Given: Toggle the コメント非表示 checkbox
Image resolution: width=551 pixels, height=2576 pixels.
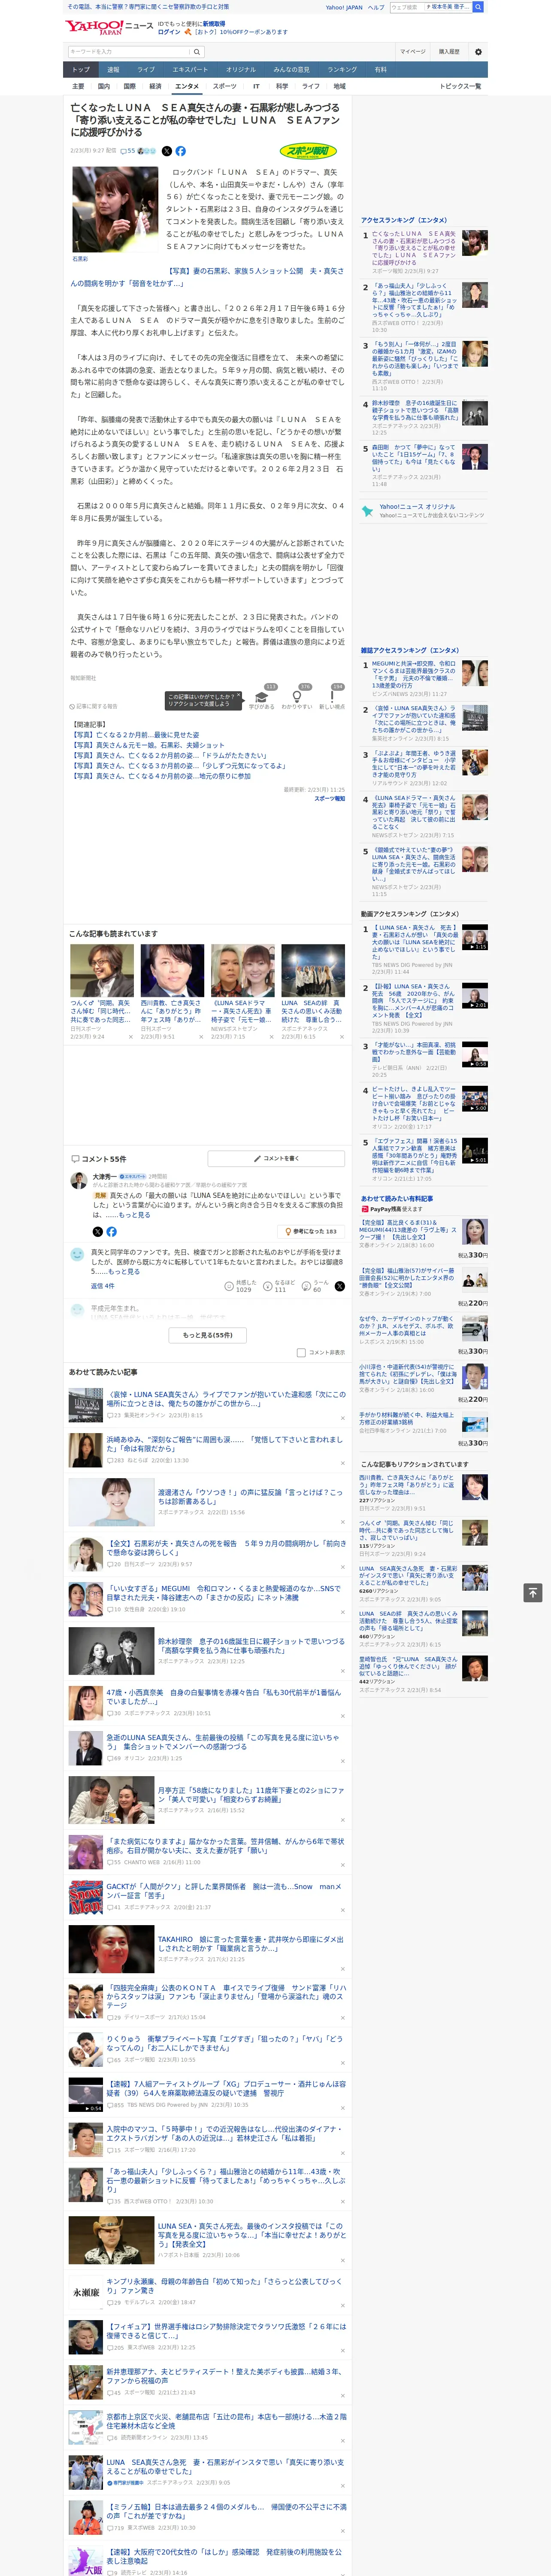Looking at the screenshot, I should [301, 1352].
